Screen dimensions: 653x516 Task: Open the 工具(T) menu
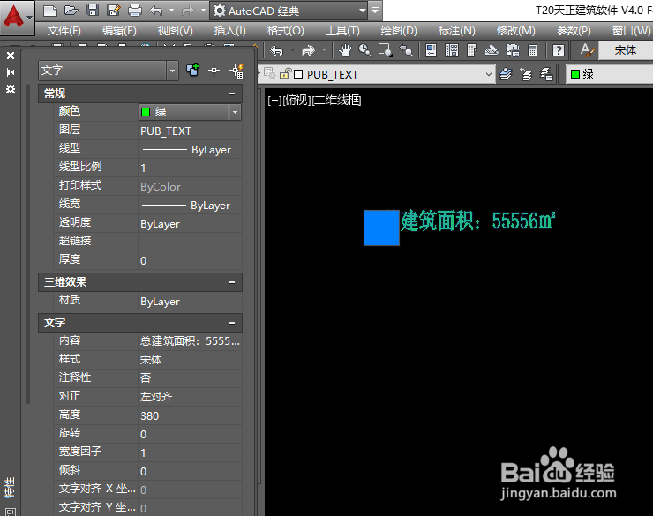(342, 30)
